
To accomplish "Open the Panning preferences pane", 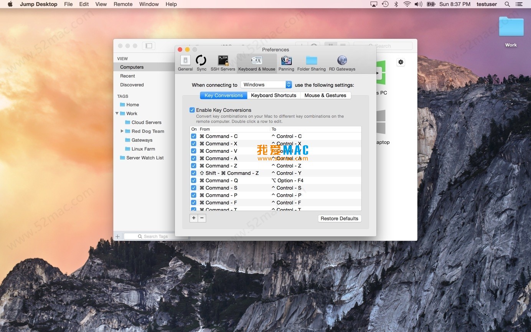I will 286,63.
